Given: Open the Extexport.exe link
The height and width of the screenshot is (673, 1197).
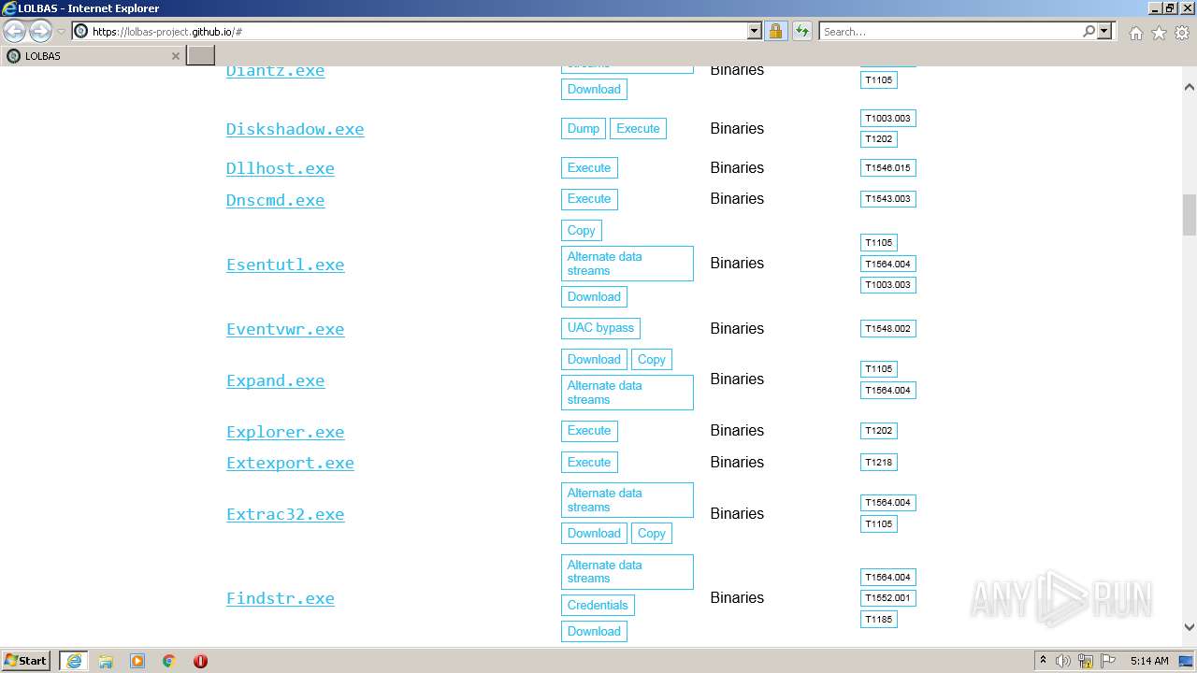Looking at the screenshot, I should [x=290, y=463].
